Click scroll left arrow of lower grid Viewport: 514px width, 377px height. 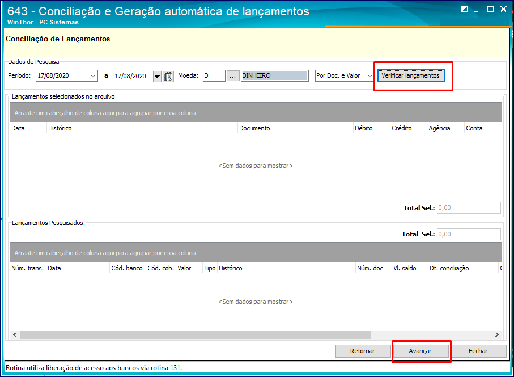[15, 334]
